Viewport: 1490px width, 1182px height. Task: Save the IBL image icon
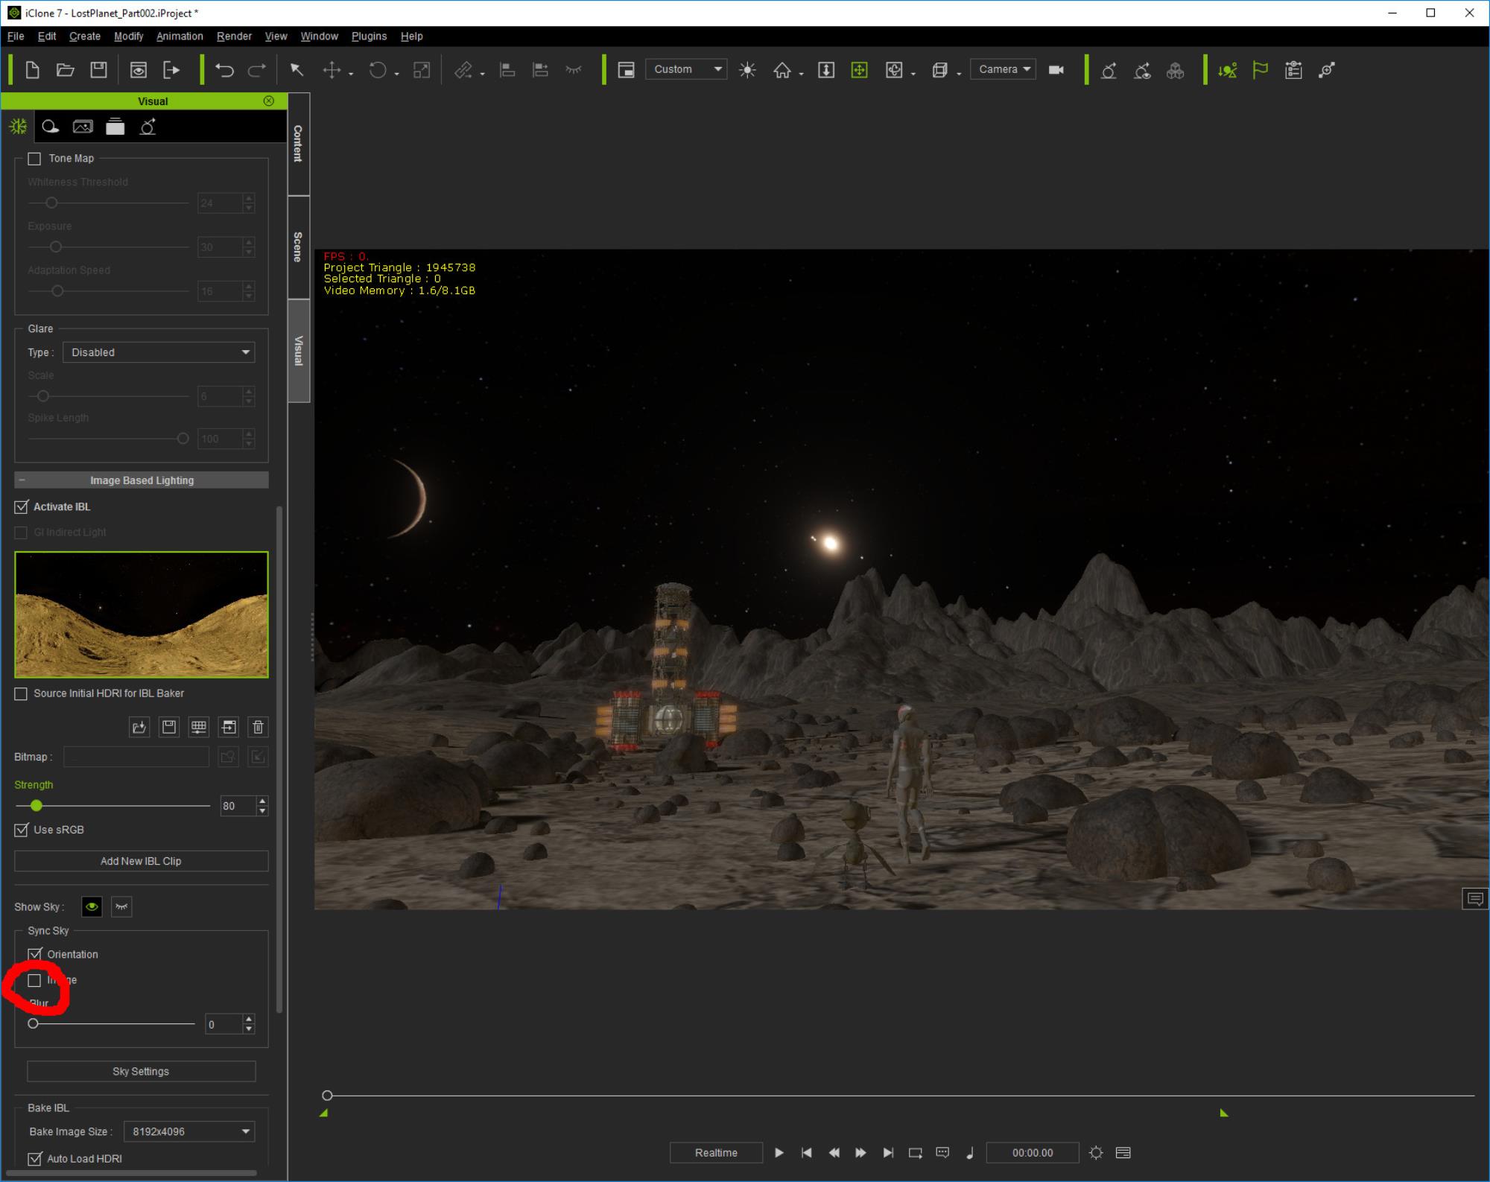(x=169, y=727)
